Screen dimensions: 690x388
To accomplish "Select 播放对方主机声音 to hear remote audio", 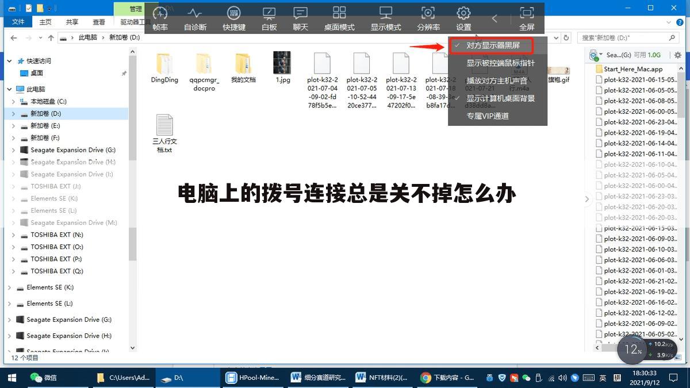I will 496,80.
